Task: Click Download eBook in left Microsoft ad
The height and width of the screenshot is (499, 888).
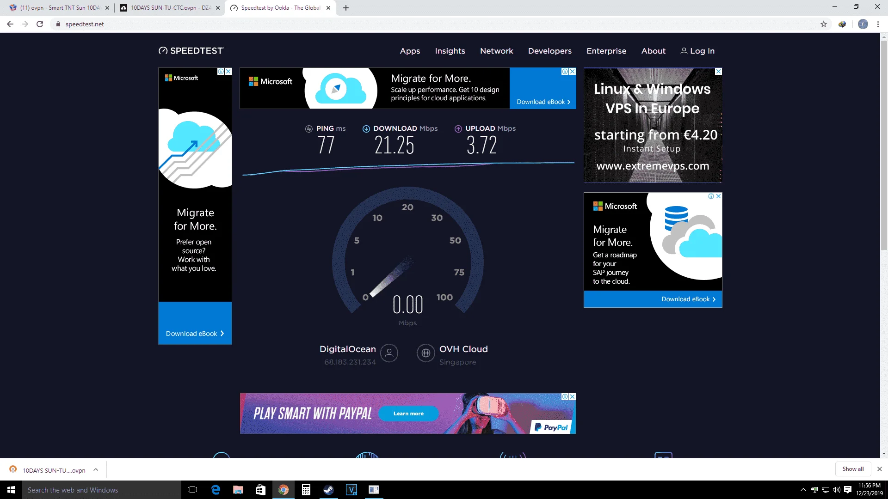Action: tap(195, 334)
